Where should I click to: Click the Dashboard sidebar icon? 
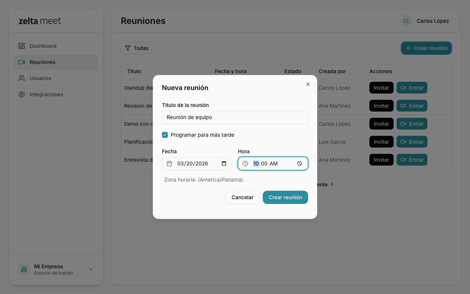coord(22,46)
